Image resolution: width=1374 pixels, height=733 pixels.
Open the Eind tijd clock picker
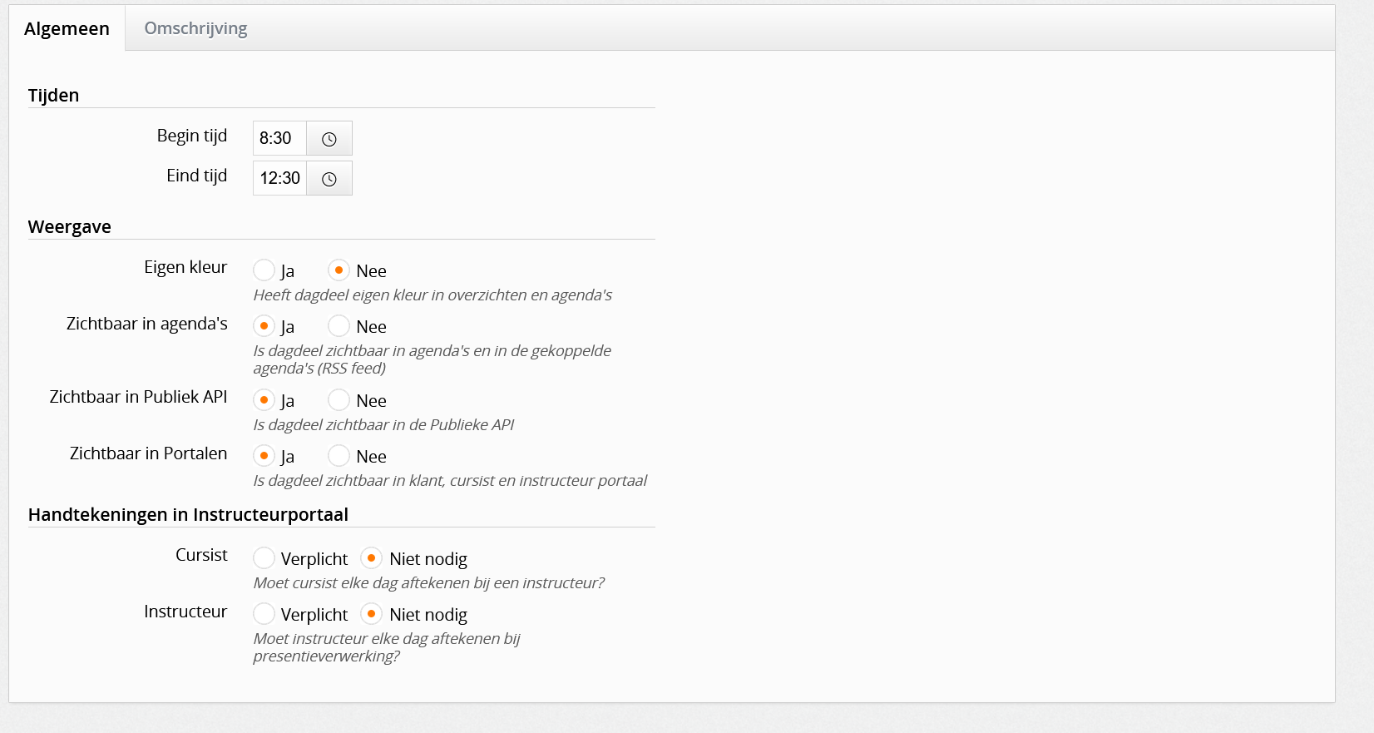click(329, 178)
